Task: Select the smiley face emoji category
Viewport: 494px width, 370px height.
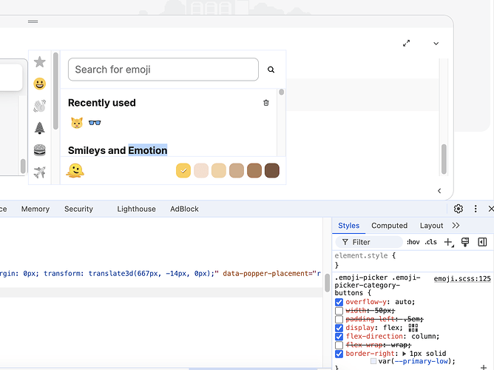Action: [x=40, y=84]
